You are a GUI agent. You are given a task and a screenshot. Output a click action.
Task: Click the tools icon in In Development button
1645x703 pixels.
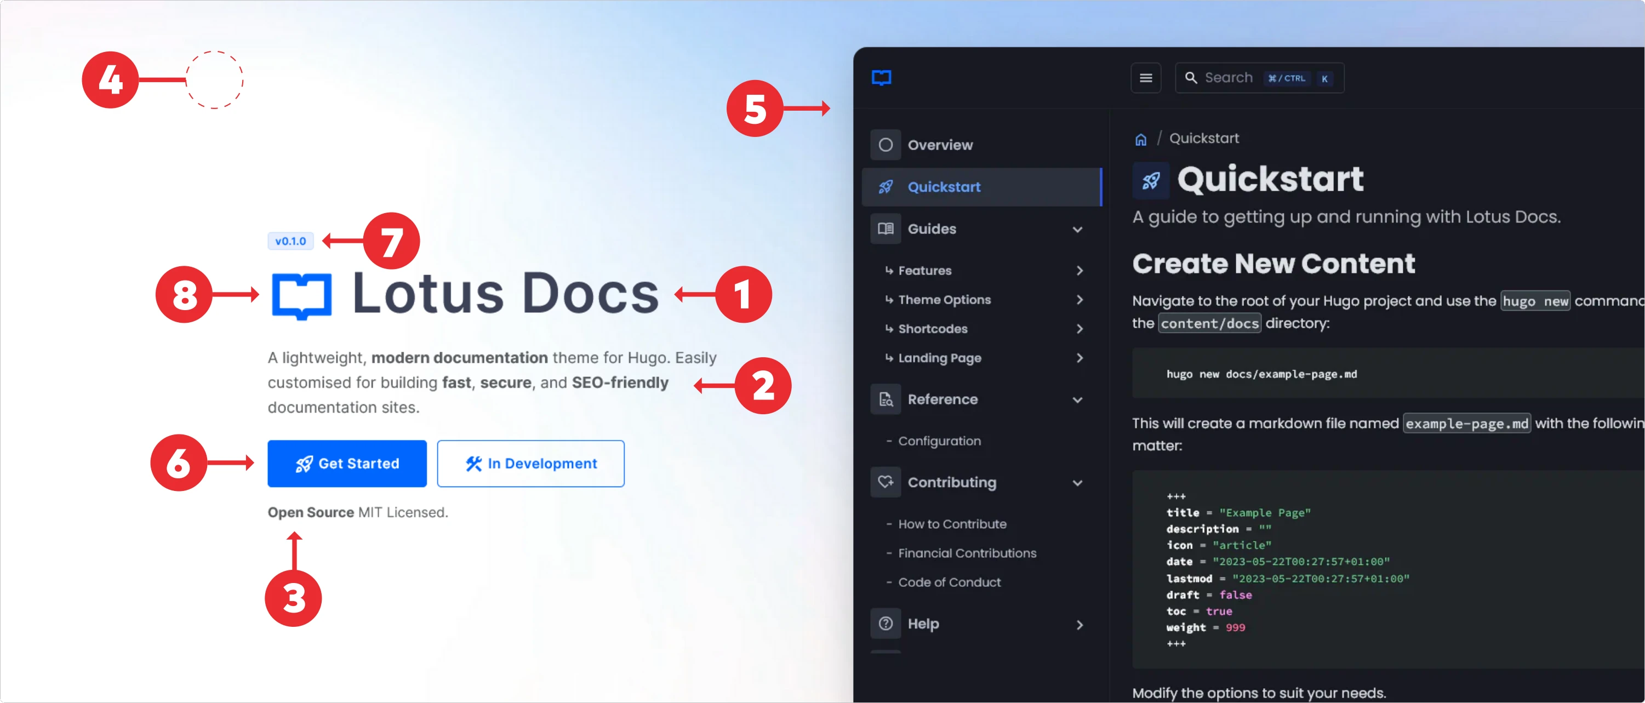(473, 464)
